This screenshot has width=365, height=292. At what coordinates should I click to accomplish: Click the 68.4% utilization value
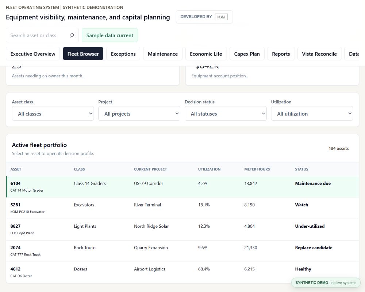[x=204, y=269]
